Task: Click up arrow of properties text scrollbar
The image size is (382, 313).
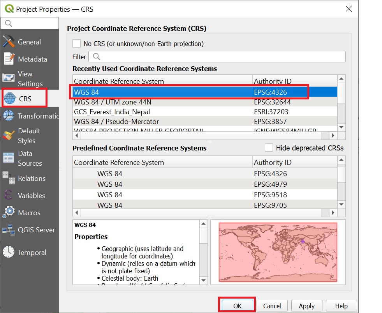Action: coord(203,224)
